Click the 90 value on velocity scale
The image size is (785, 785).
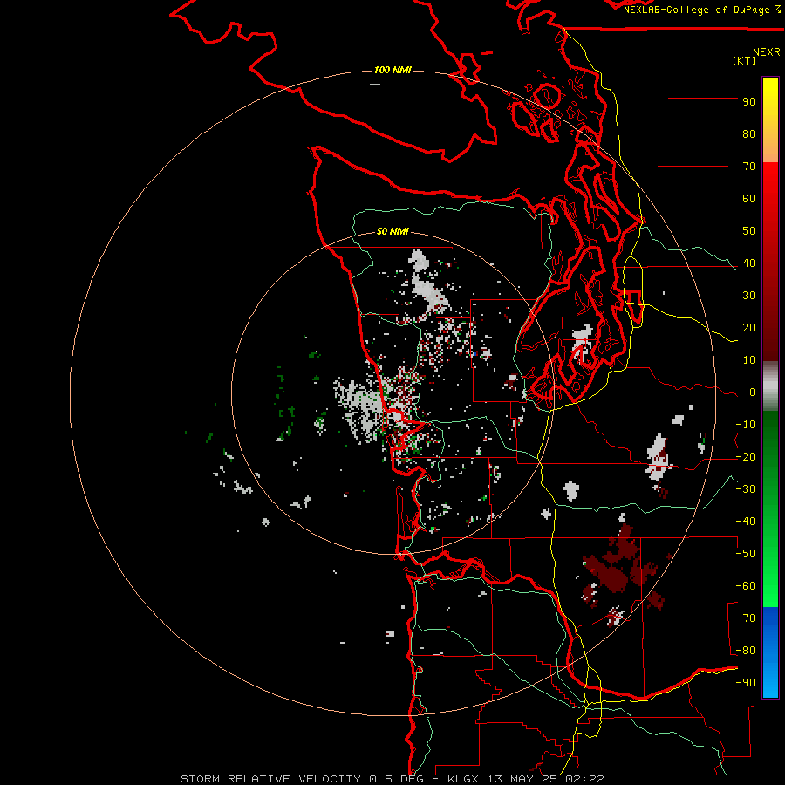(749, 102)
